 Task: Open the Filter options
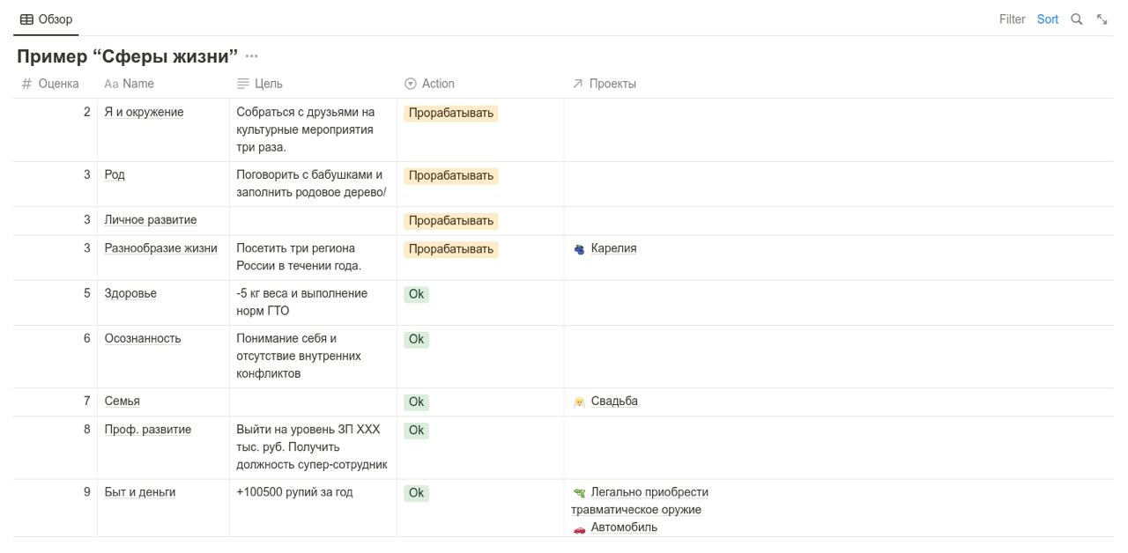click(1012, 19)
